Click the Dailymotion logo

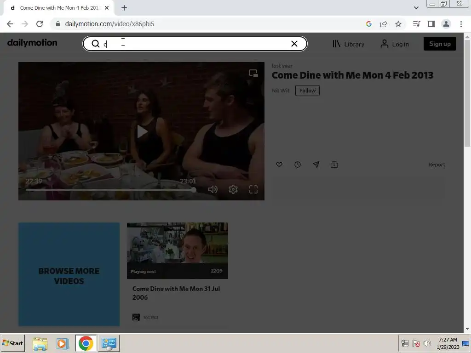pyautogui.click(x=32, y=43)
